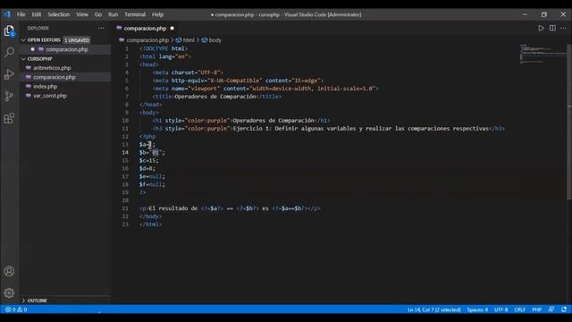
Task: Click line number 14 in gutter
Action: pyautogui.click(x=125, y=153)
